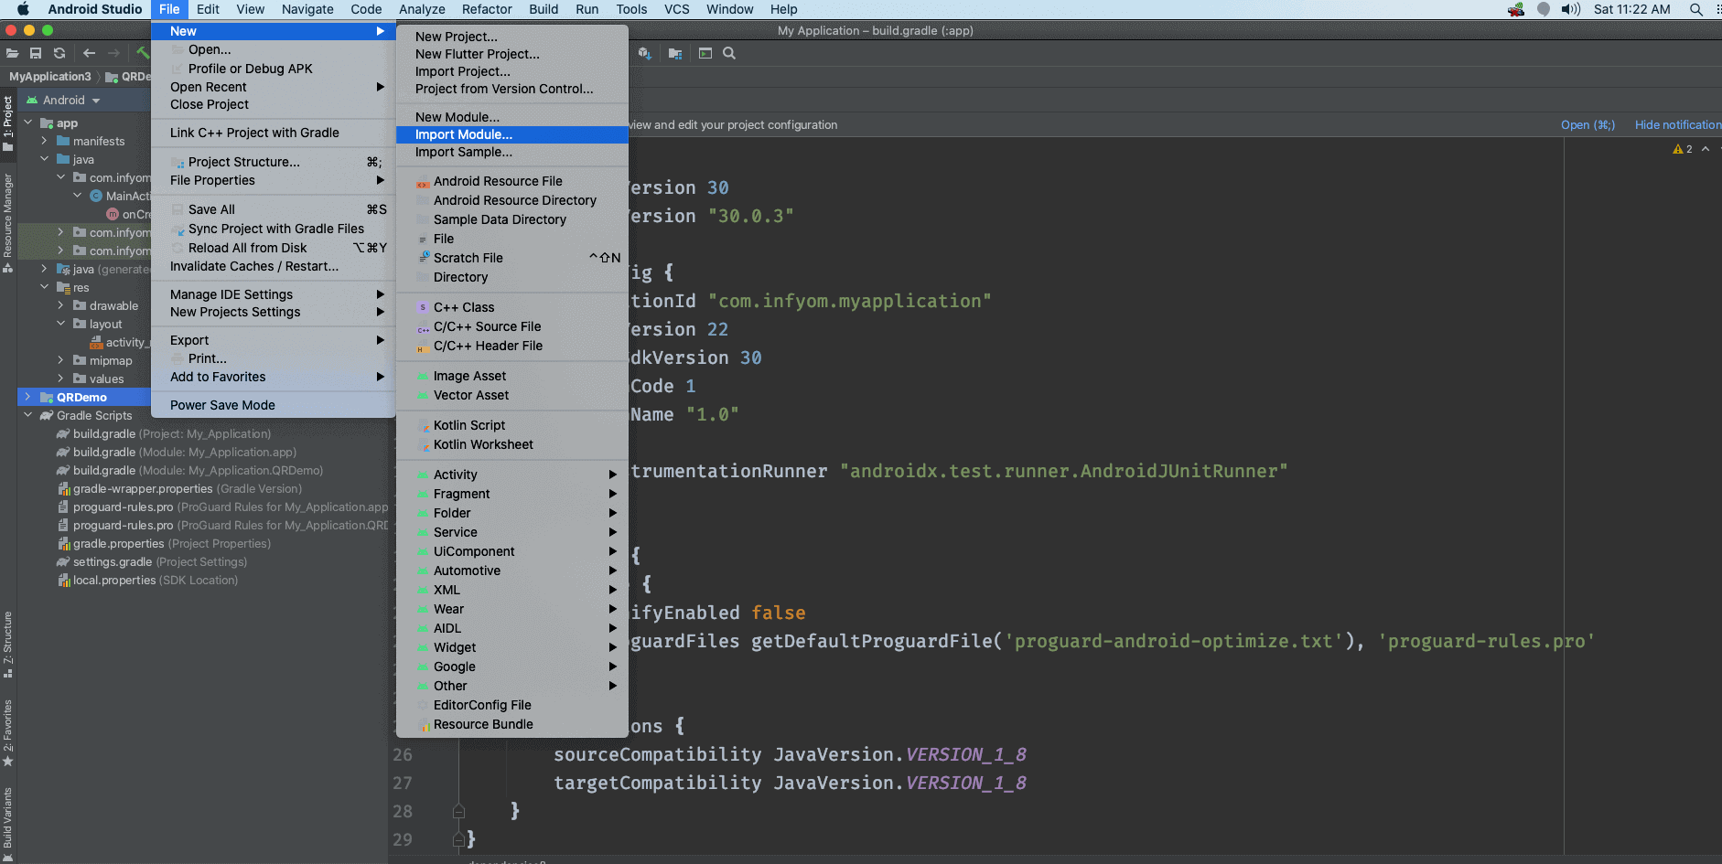Click the search magnifier icon in the toolbar
This screenshot has width=1722, height=864.
(x=729, y=53)
